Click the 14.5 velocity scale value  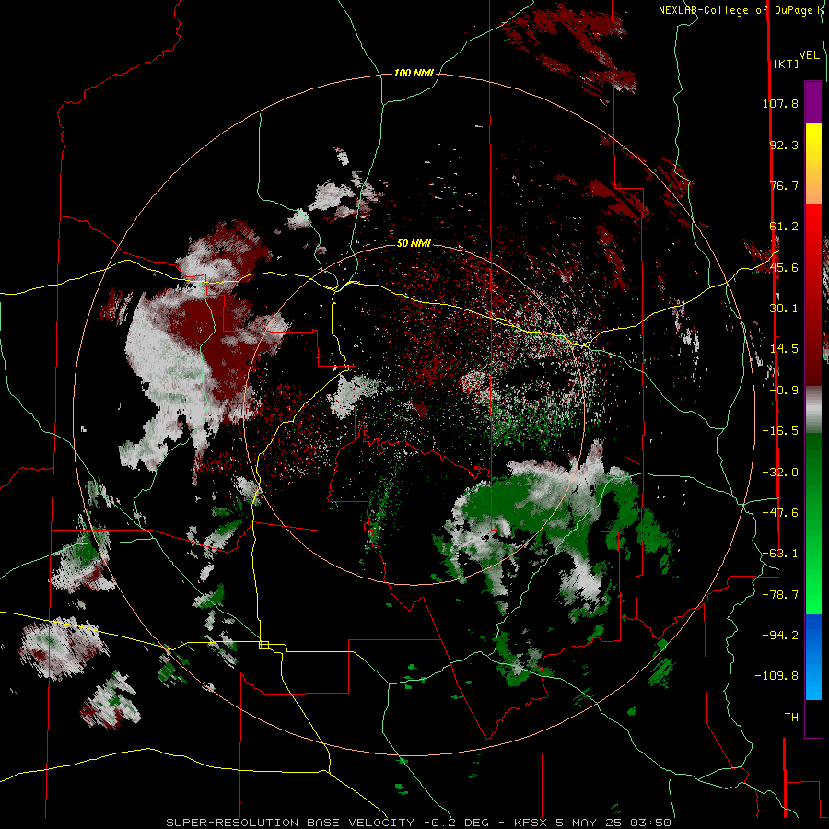pos(784,349)
